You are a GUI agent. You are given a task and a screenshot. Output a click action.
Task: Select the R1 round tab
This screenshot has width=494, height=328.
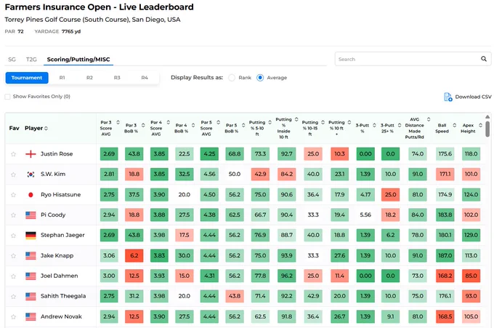tap(62, 78)
